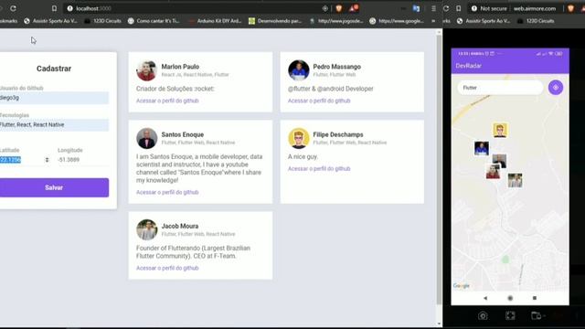The height and width of the screenshot is (329, 585).
Task: Click AirMore screenshot camera icon
Action: click(483, 315)
